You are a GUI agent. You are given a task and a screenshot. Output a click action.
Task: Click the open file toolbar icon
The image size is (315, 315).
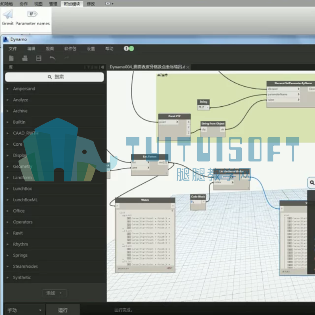tap(25, 58)
